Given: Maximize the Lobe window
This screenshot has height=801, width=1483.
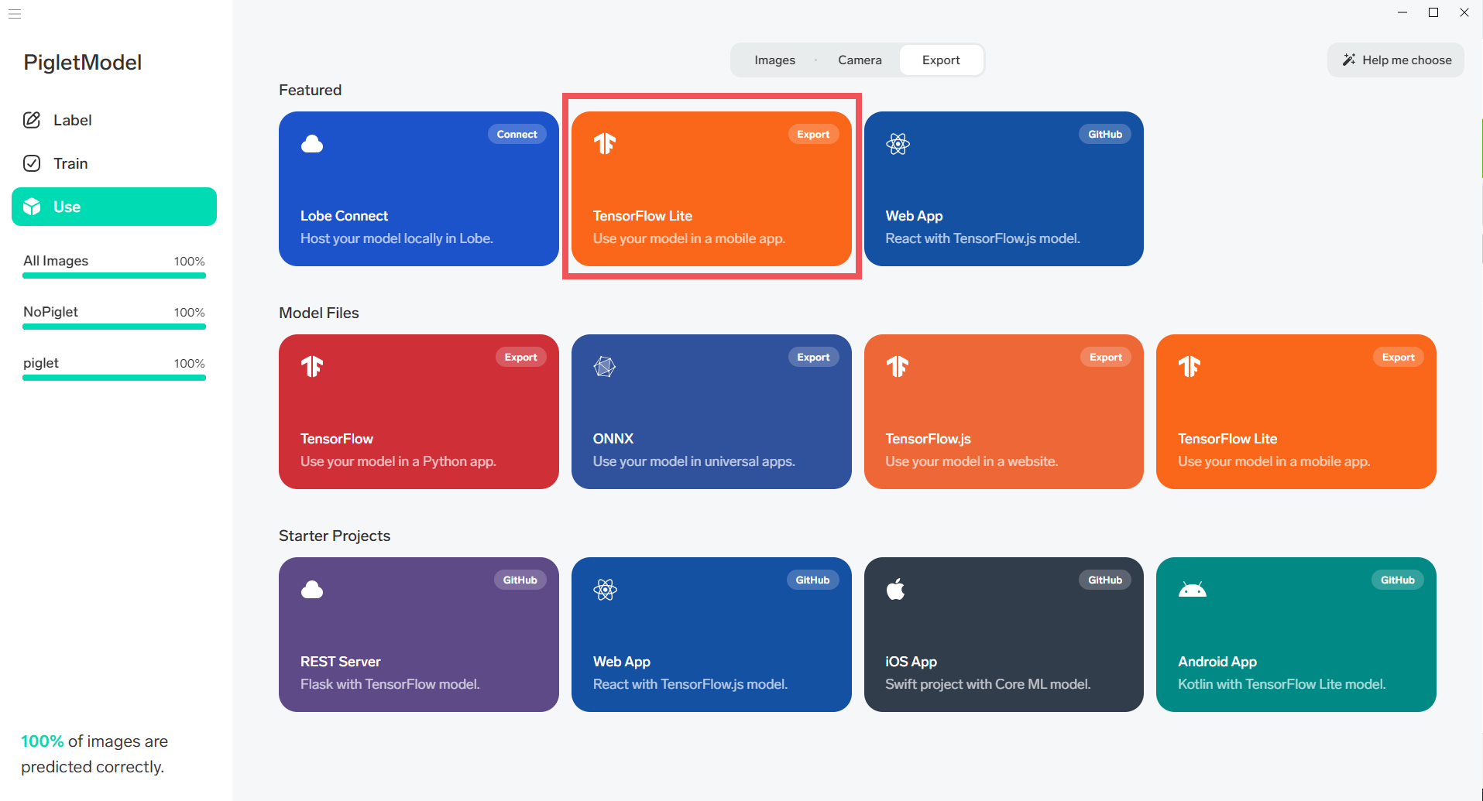Looking at the screenshot, I should (1433, 12).
